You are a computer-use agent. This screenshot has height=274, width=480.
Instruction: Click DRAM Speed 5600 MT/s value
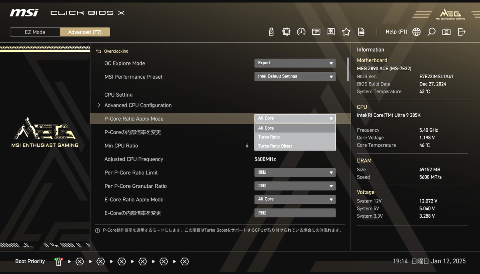click(431, 177)
